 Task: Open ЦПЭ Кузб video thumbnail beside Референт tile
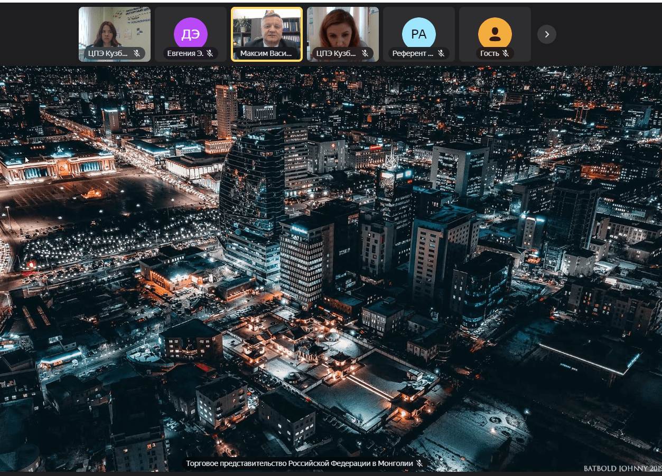click(343, 29)
